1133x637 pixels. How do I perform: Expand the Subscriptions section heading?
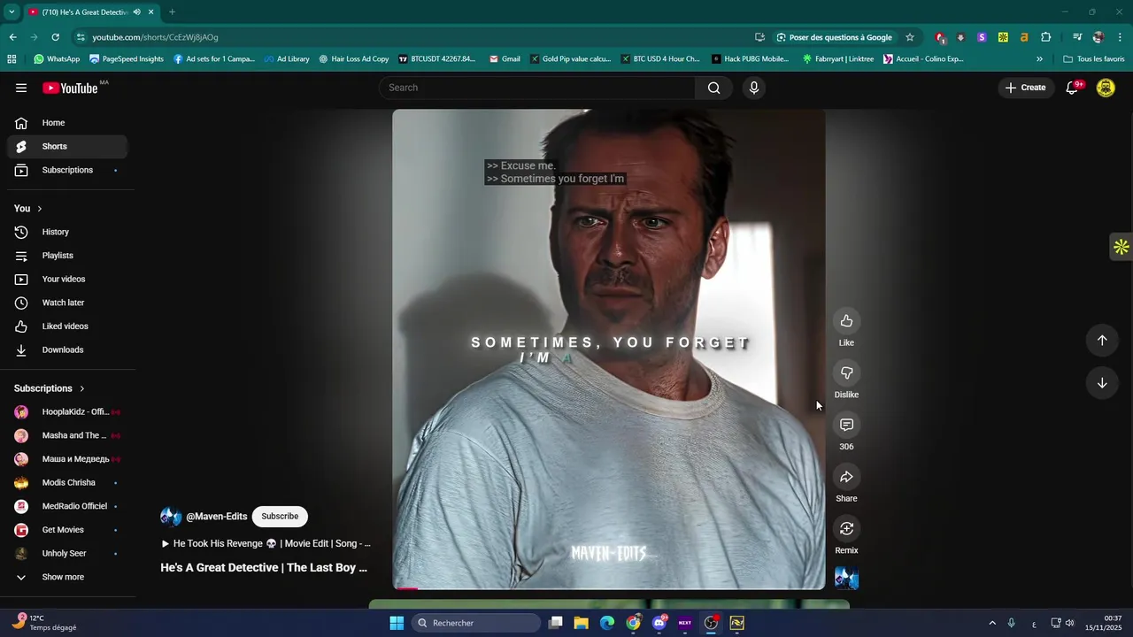pyautogui.click(x=50, y=388)
